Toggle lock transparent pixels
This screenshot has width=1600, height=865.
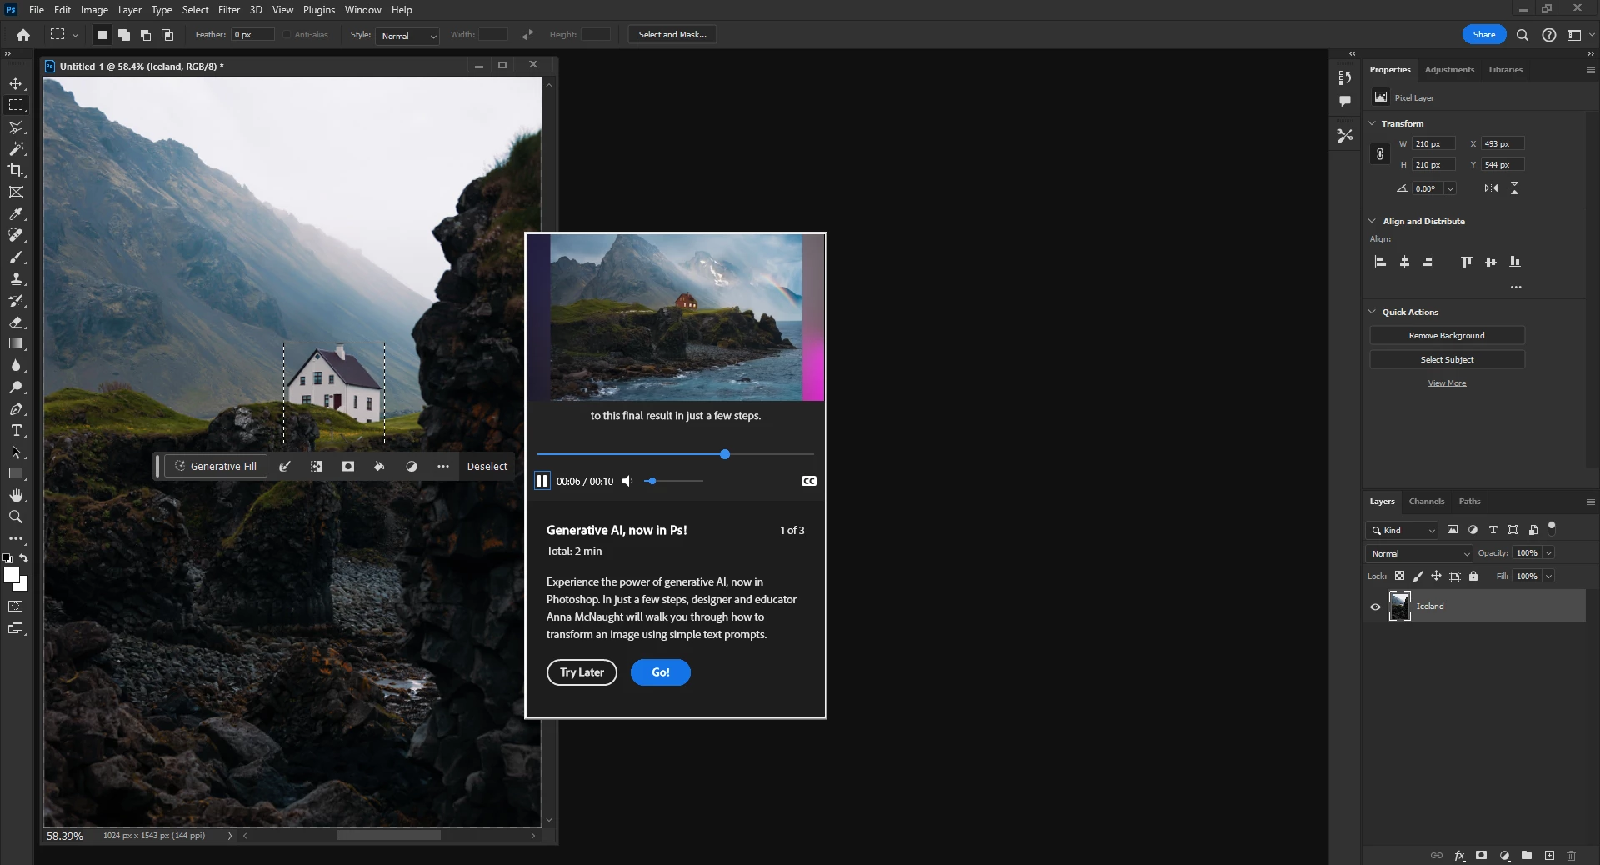[x=1399, y=576]
